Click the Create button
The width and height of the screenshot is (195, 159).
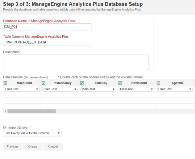point(33,147)
